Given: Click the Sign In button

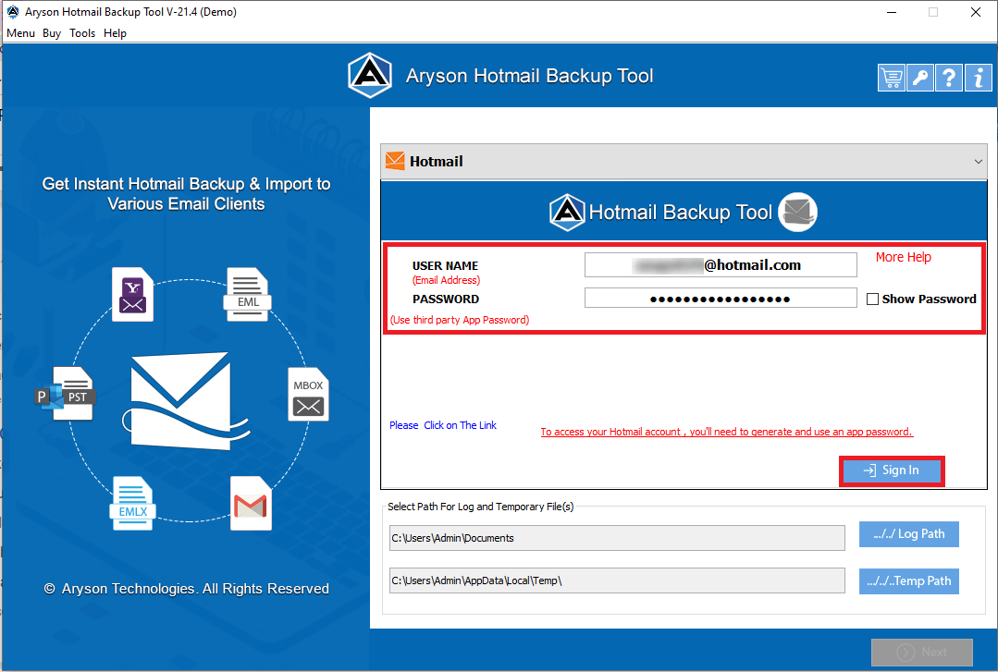Looking at the screenshot, I should click(x=892, y=470).
